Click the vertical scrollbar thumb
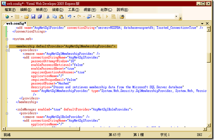The width and height of the screenshot is (214, 140). point(209,58)
